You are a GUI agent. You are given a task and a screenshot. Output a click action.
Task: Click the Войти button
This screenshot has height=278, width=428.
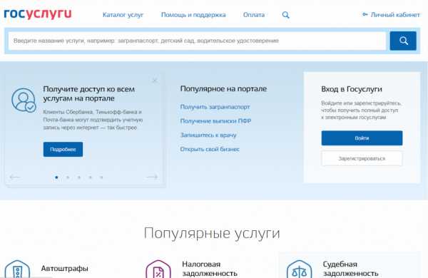click(362, 138)
